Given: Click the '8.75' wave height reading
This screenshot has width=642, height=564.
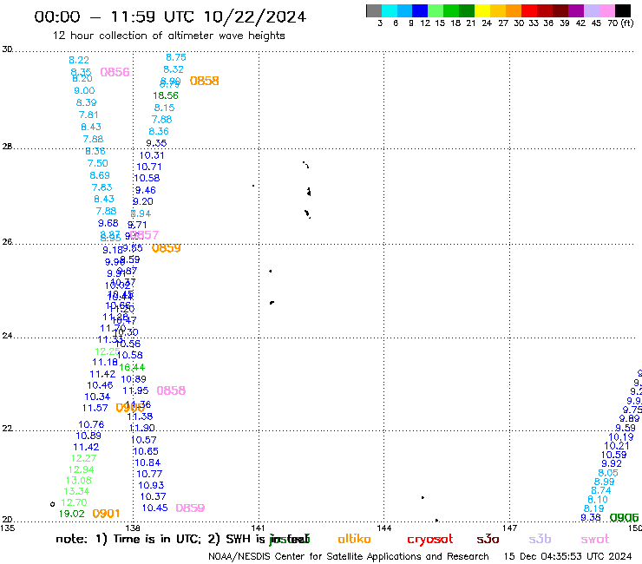Looking at the screenshot, I should coord(176,57).
